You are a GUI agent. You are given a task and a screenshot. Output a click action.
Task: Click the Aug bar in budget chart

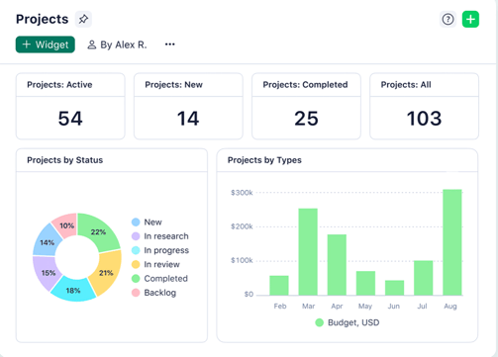[452, 242]
